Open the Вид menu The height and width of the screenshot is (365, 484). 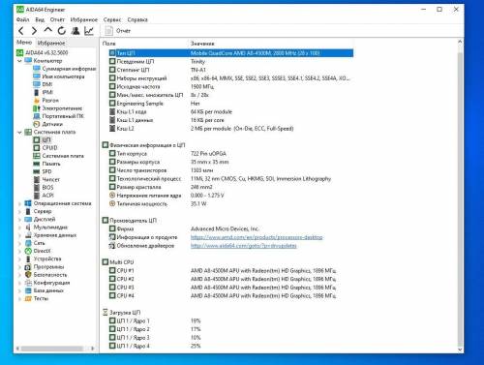pyautogui.click(x=40, y=19)
